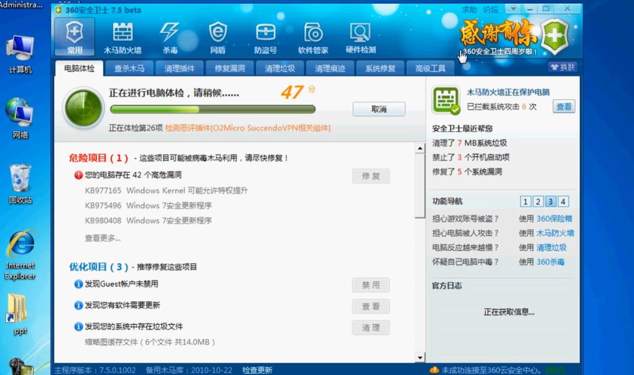Click the 缩略图缓存文件 junk entry
The image size is (634, 375).
150,342
